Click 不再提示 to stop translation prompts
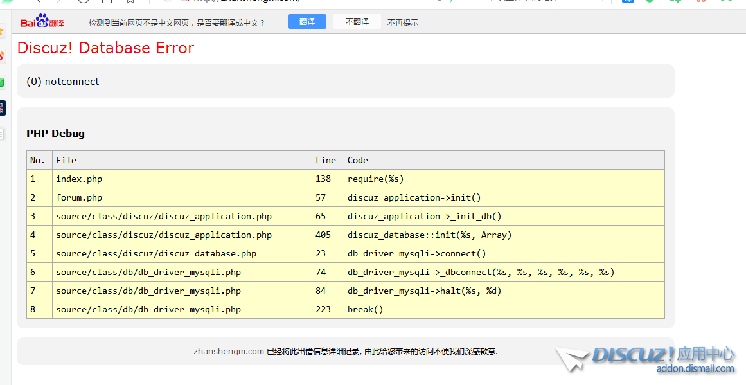This screenshot has width=746, height=385. click(x=402, y=22)
